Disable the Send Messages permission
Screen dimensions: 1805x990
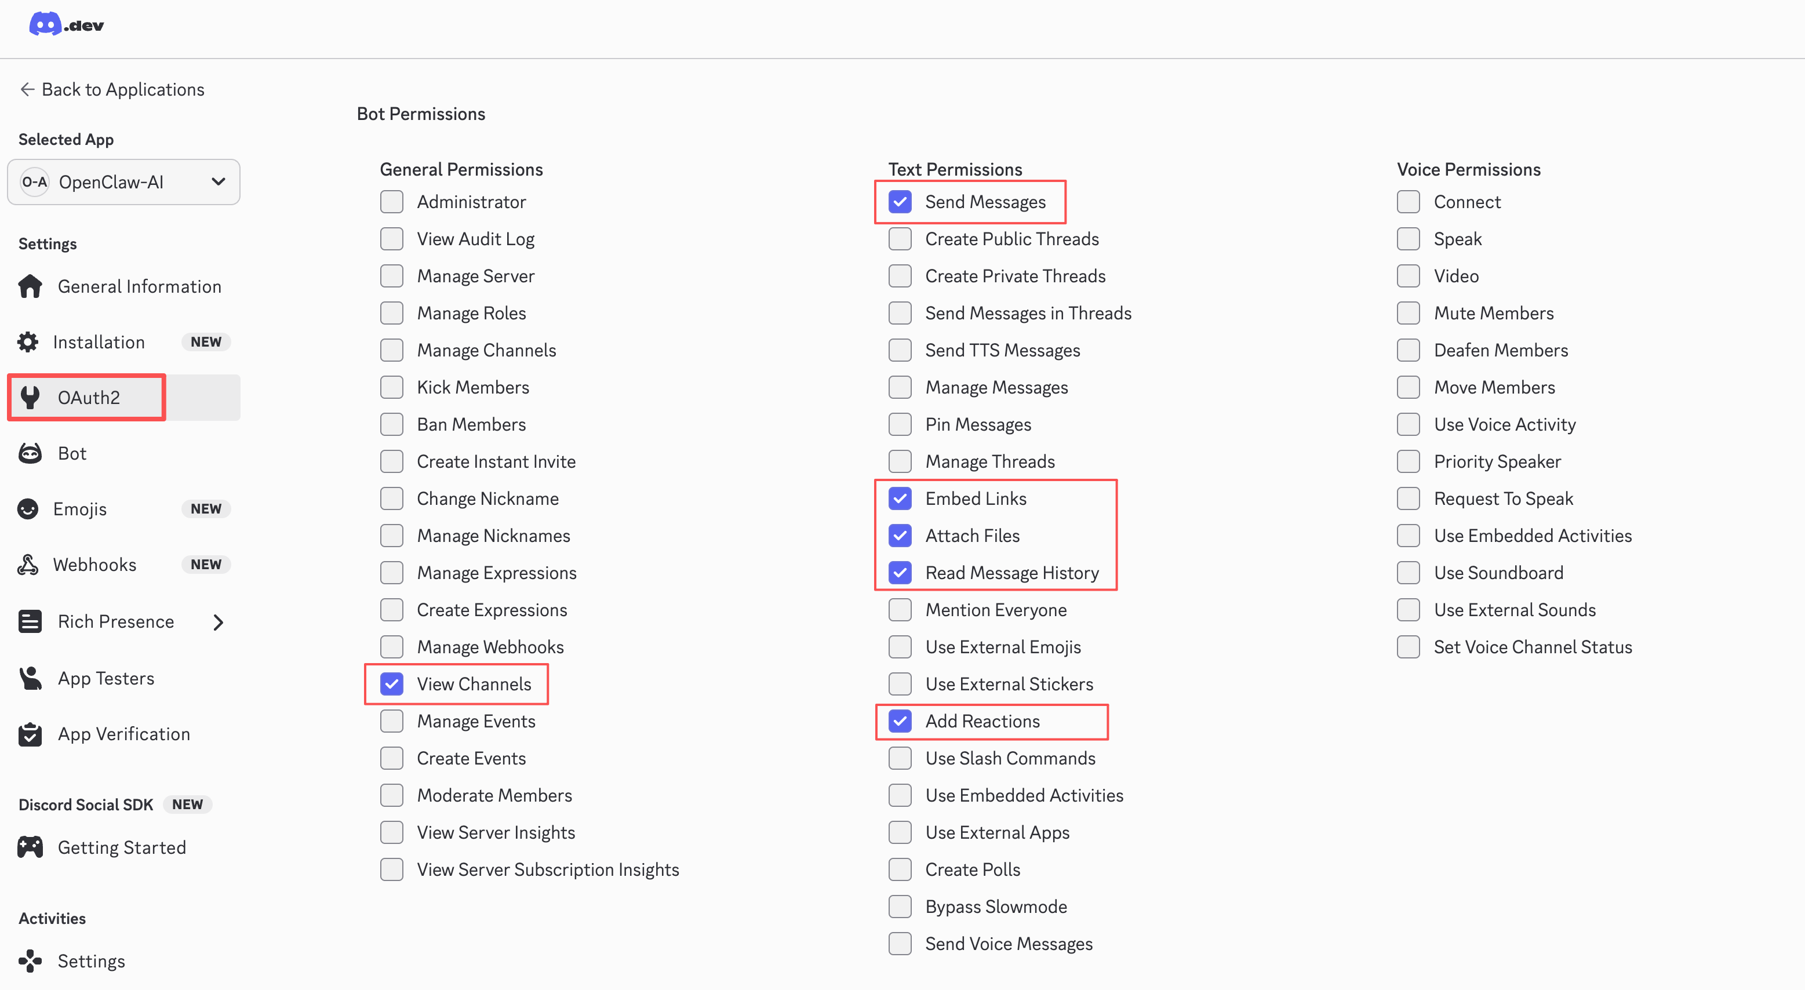[900, 201]
